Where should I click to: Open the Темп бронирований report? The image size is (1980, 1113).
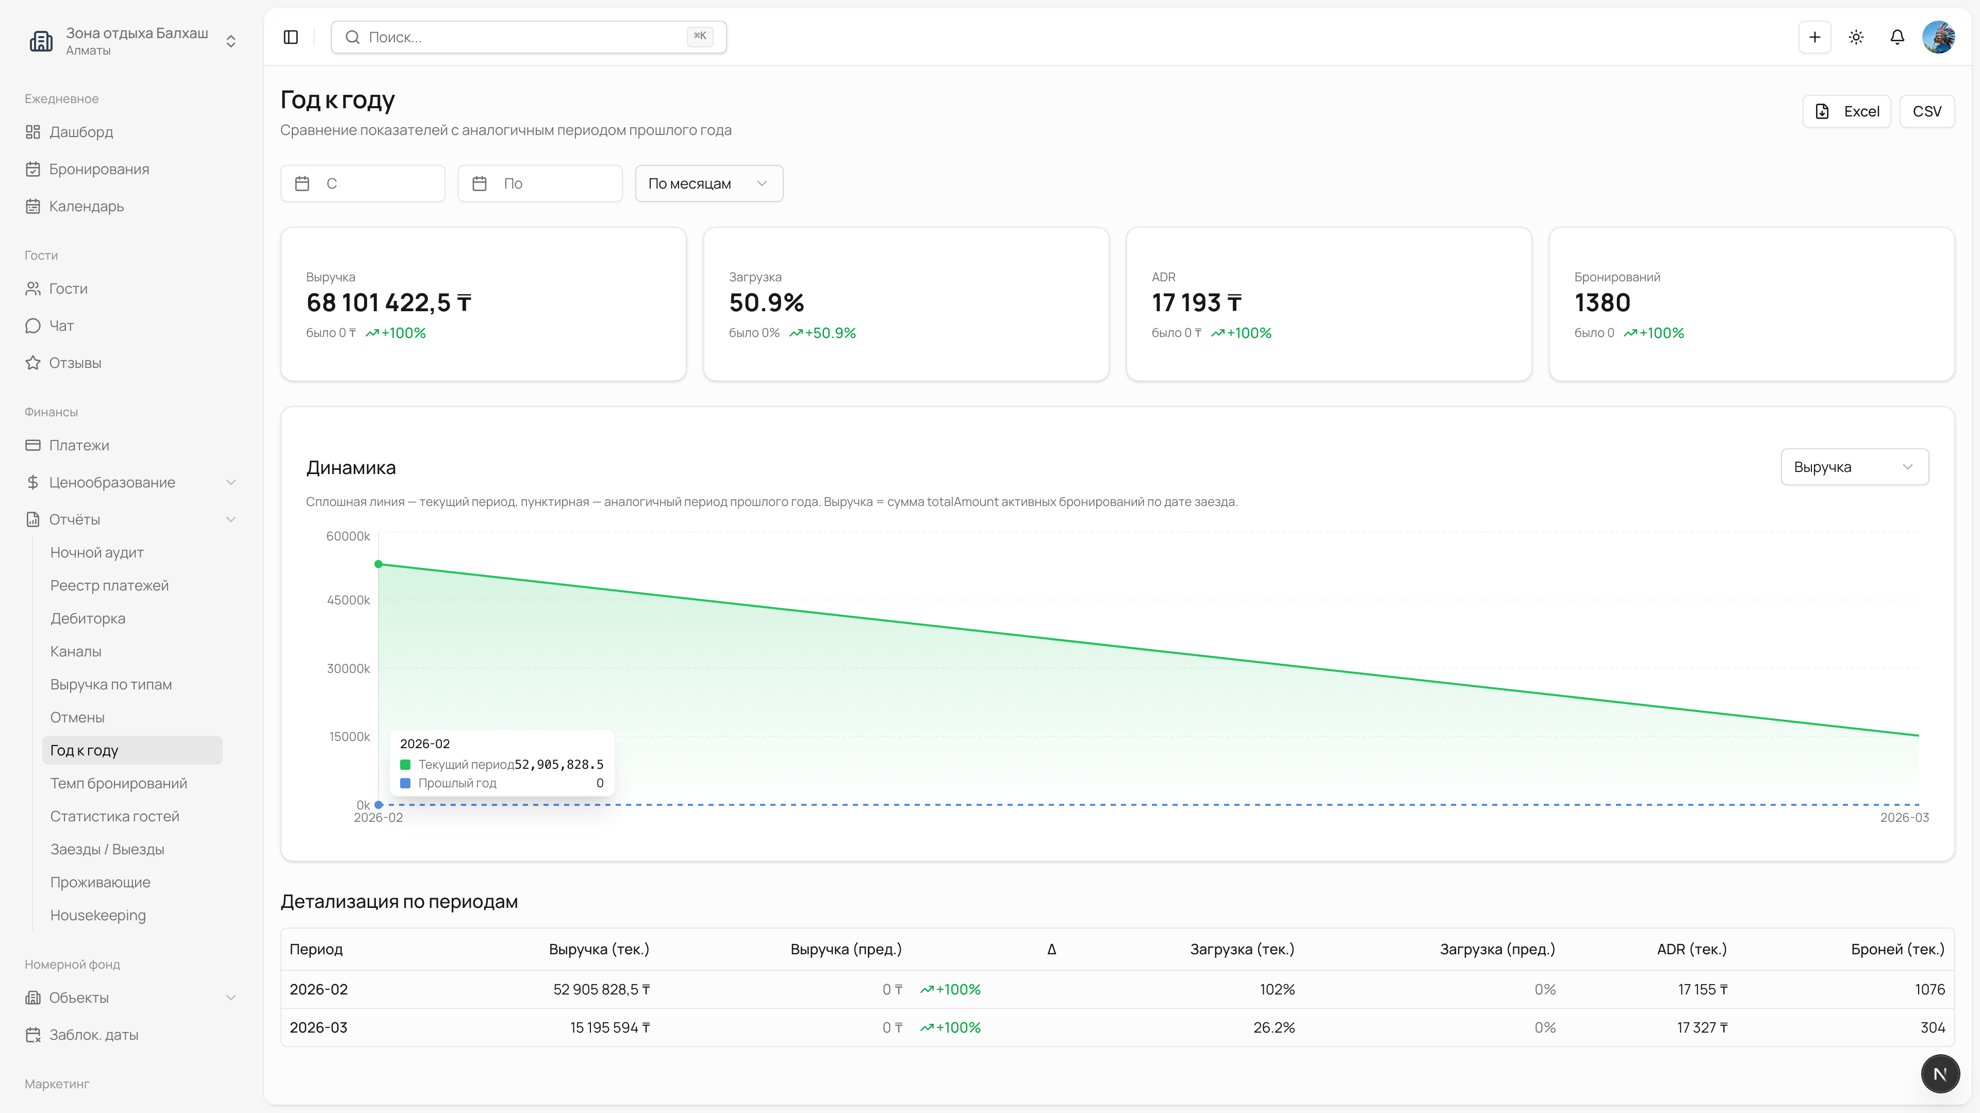click(x=119, y=783)
